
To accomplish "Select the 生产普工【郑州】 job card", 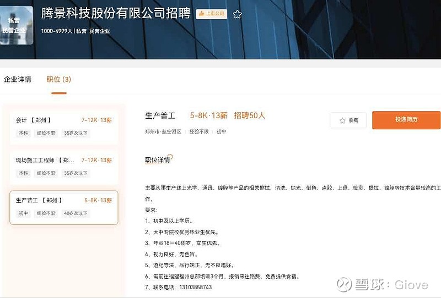I will [x=64, y=208].
